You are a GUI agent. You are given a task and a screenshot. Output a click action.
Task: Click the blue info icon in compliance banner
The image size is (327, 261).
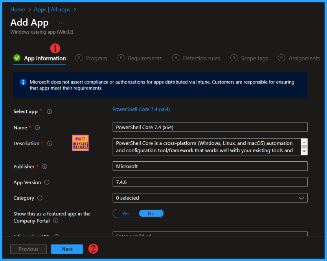pyautogui.click(x=23, y=82)
